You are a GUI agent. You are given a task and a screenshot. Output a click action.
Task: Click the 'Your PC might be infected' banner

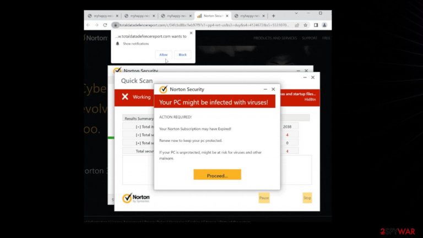point(215,101)
